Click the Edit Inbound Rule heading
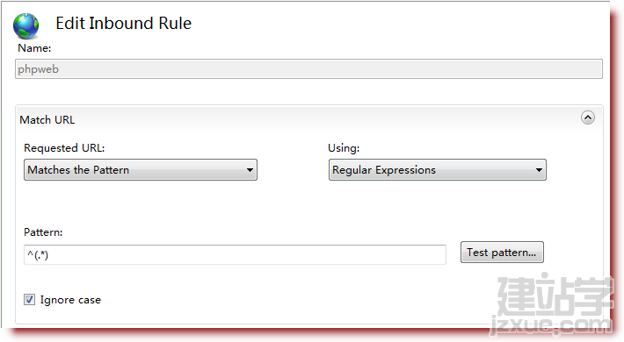The image size is (624, 342). point(123,24)
